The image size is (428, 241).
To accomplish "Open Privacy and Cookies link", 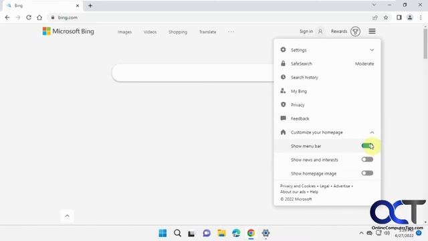I will 298,186.
